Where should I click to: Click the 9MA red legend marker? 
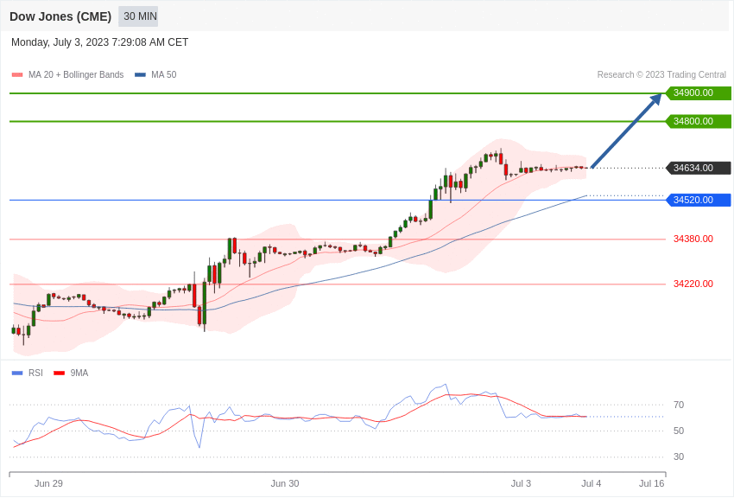[x=60, y=373]
